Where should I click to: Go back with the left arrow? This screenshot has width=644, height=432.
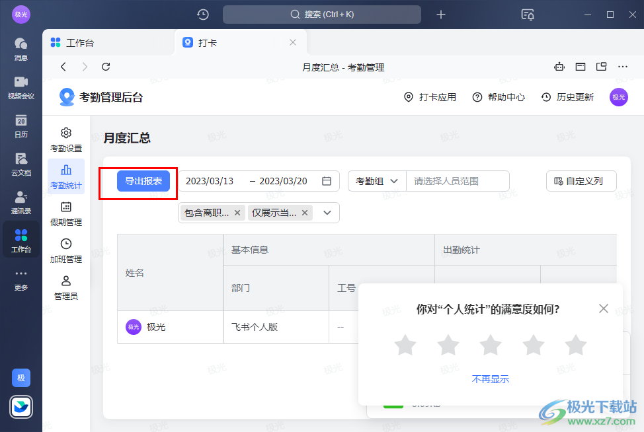63,67
